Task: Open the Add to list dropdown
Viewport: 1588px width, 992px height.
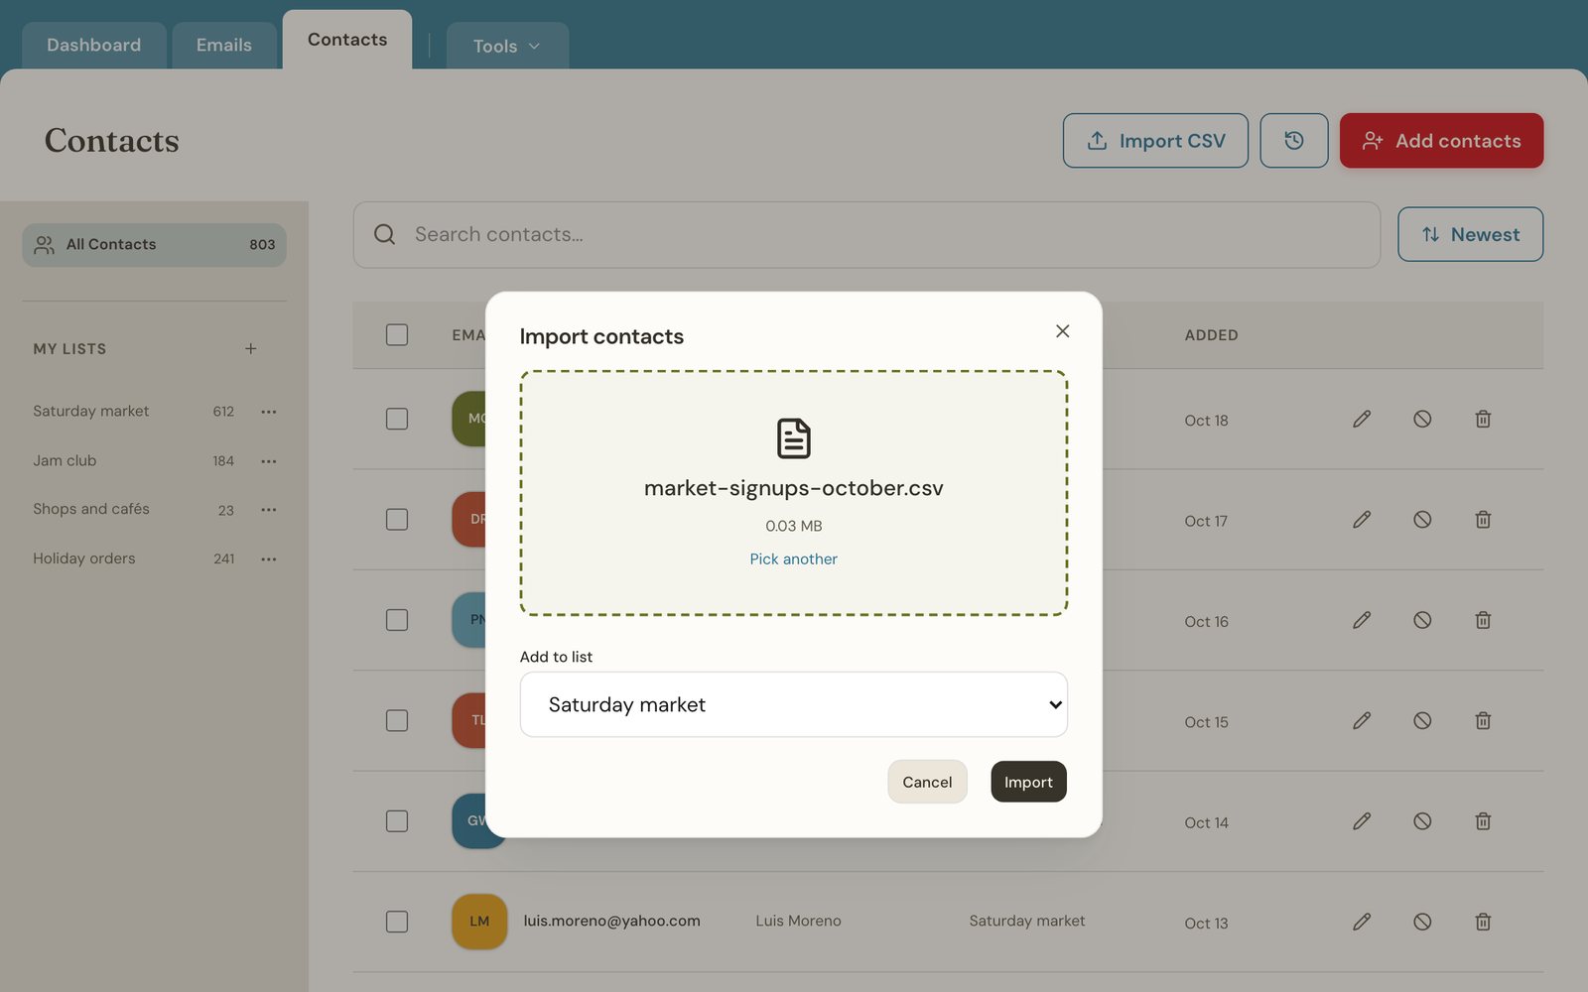Action: coord(794,704)
